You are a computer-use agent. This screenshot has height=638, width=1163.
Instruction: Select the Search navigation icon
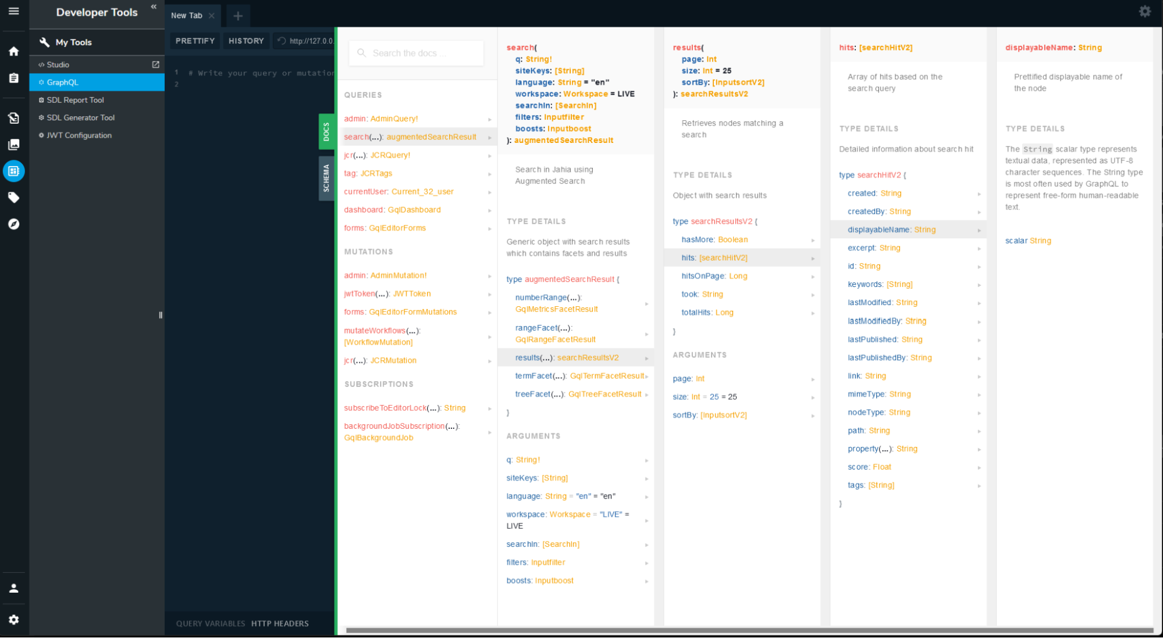[x=13, y=224]
